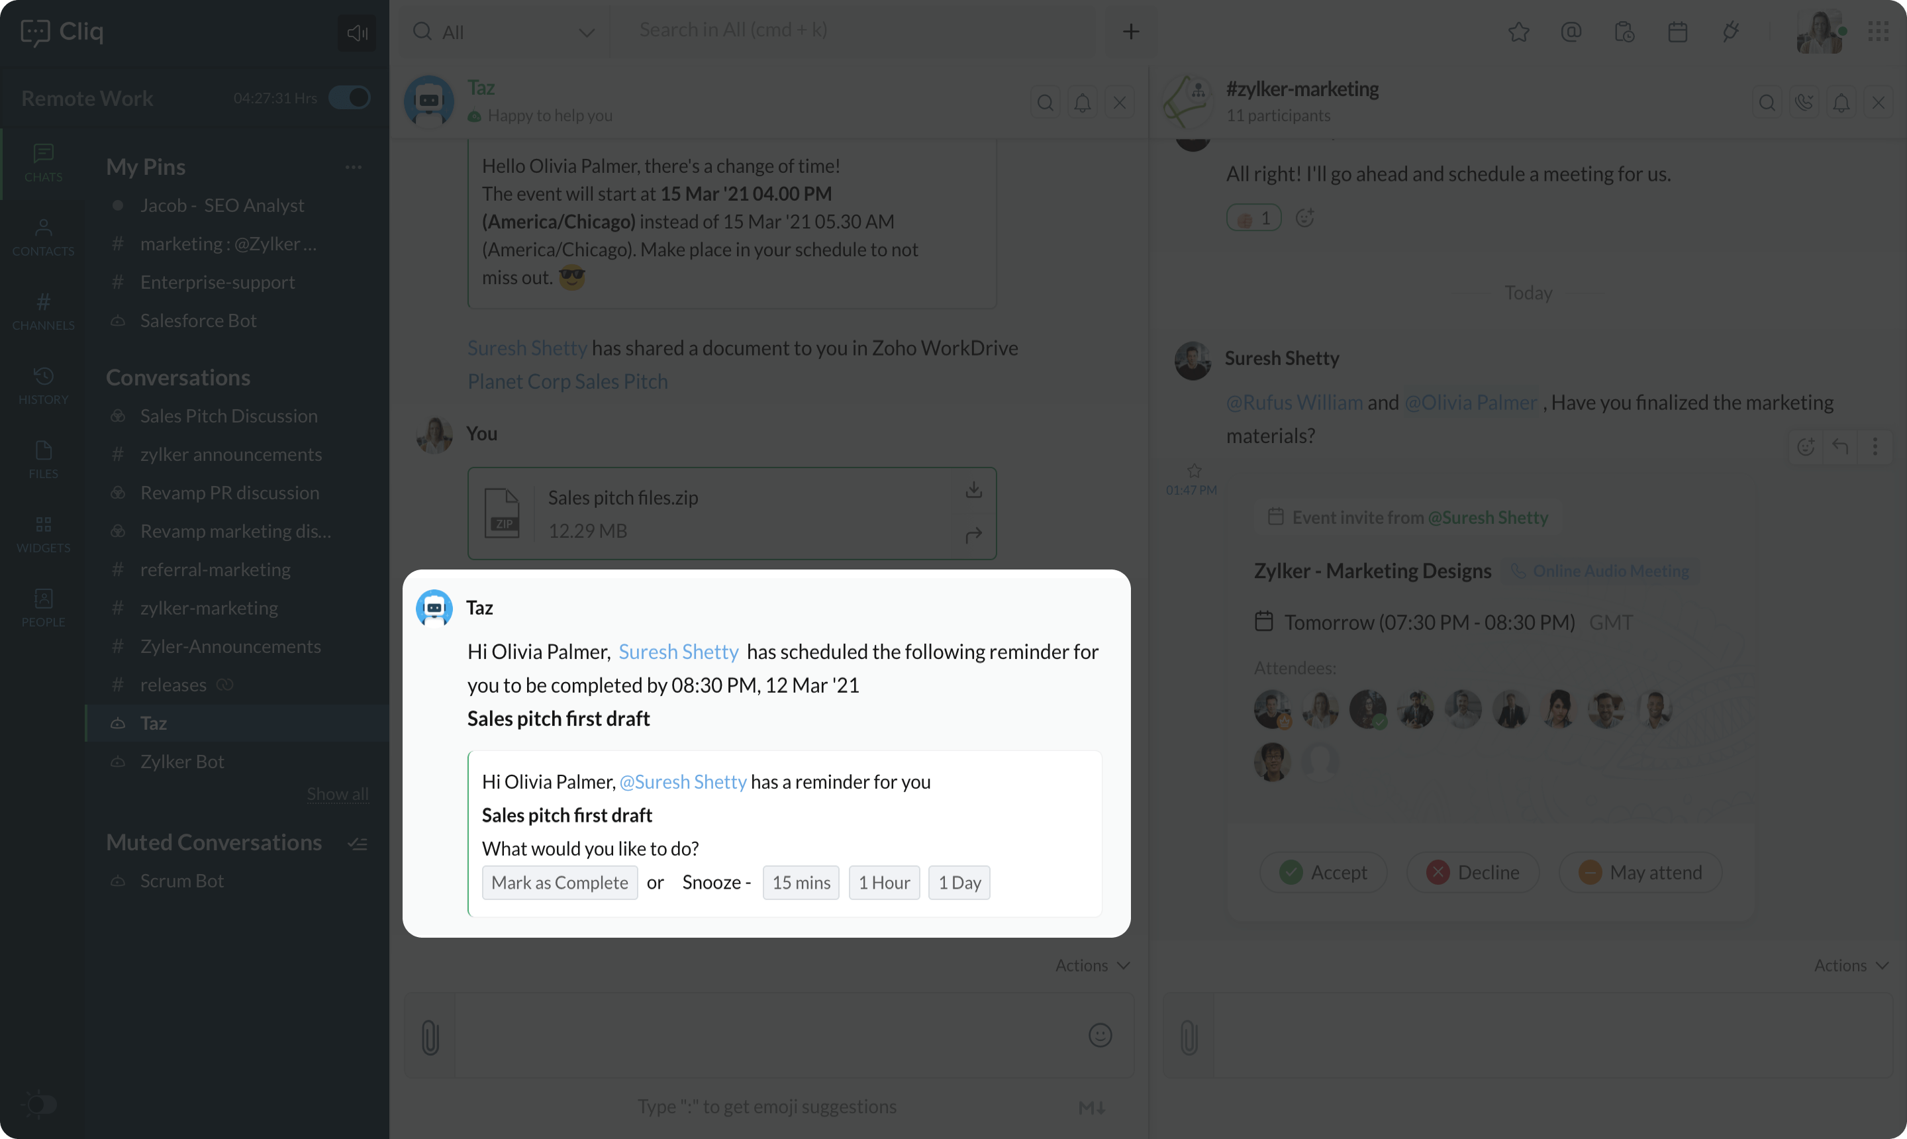Click the Cliq application logo icon
Screen dimensions: 1907x1139
(x=35, y=31)
